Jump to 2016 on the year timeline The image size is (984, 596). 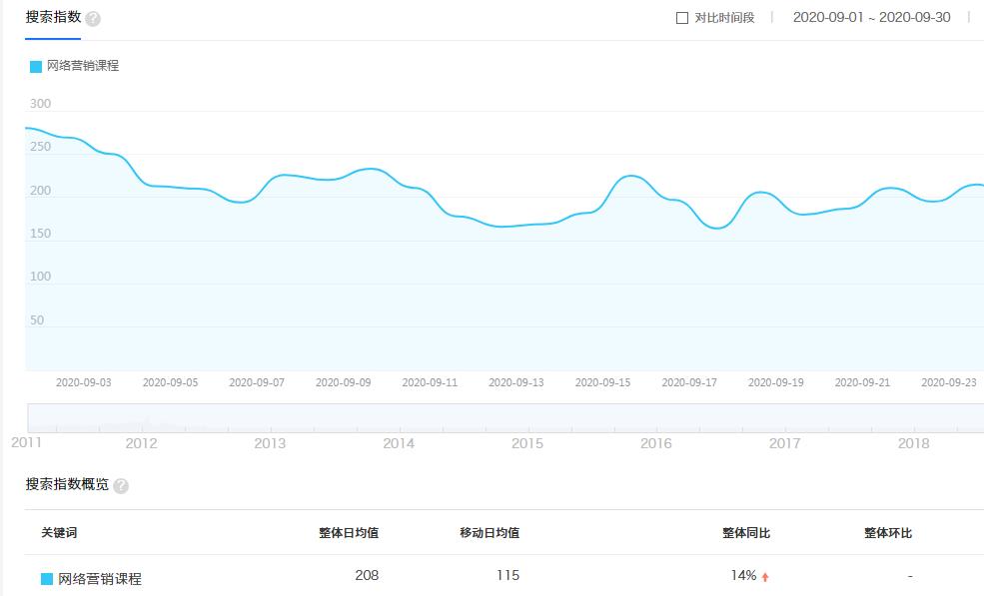coord(656,443)
